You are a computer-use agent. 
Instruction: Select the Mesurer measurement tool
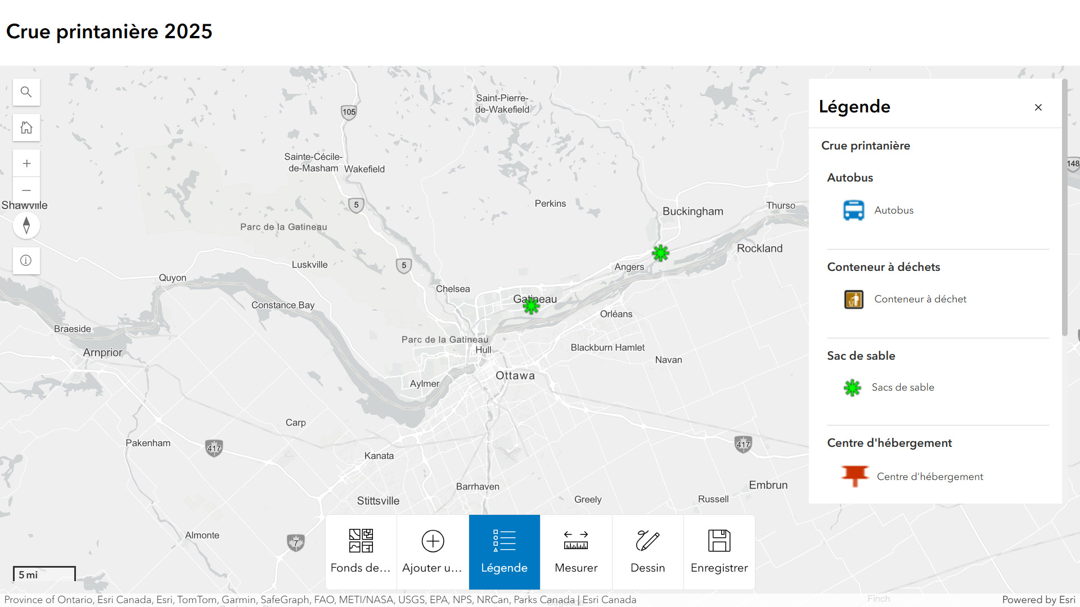click(576, 551)
